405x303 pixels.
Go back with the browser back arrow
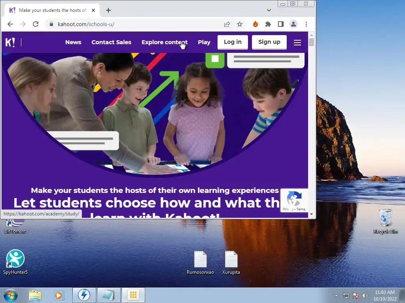pos(10,24)
